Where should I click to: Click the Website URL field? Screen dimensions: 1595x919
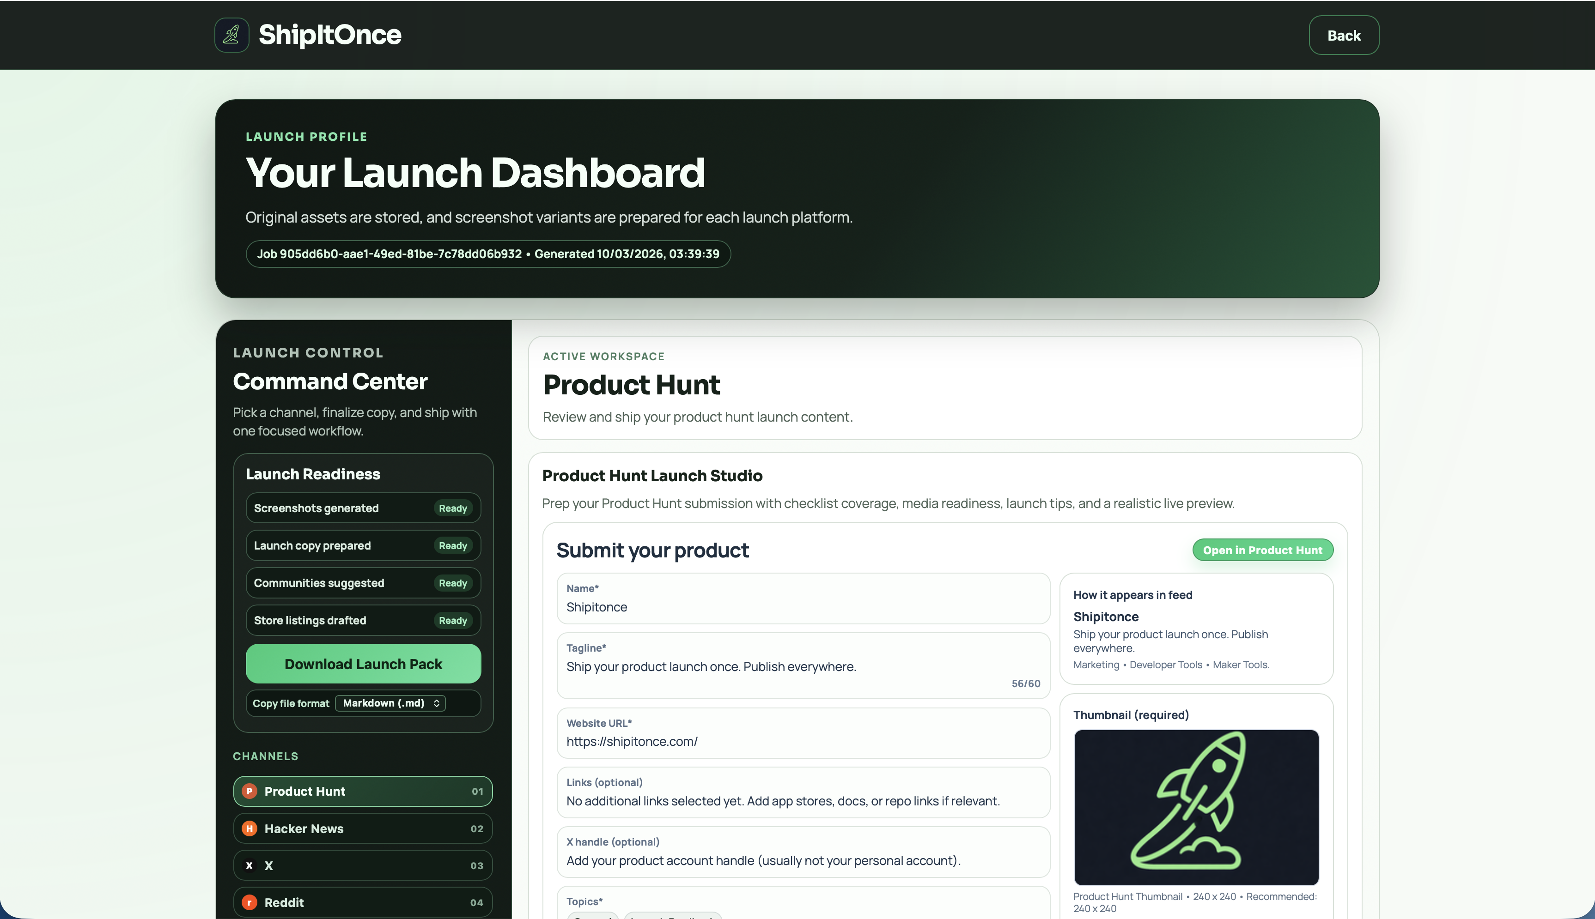pyautogui.click(x=803, y=741)
